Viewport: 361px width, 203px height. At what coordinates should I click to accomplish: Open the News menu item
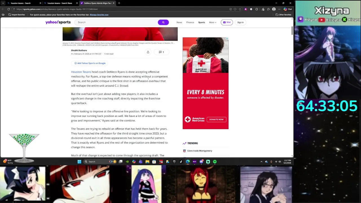[x=179, y=22]
